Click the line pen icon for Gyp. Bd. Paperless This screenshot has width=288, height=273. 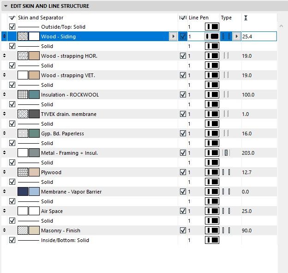pos(212,133)
